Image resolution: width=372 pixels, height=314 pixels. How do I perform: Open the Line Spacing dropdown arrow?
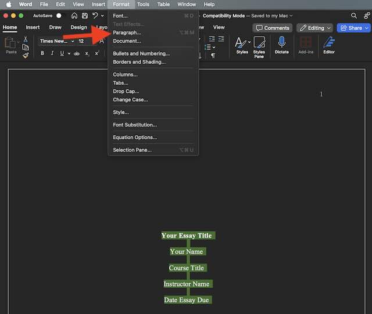coord(214,48)
